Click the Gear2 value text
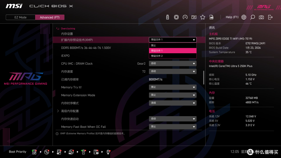The width and height of the screenshot is (281, 158). [x=141, y=63]
